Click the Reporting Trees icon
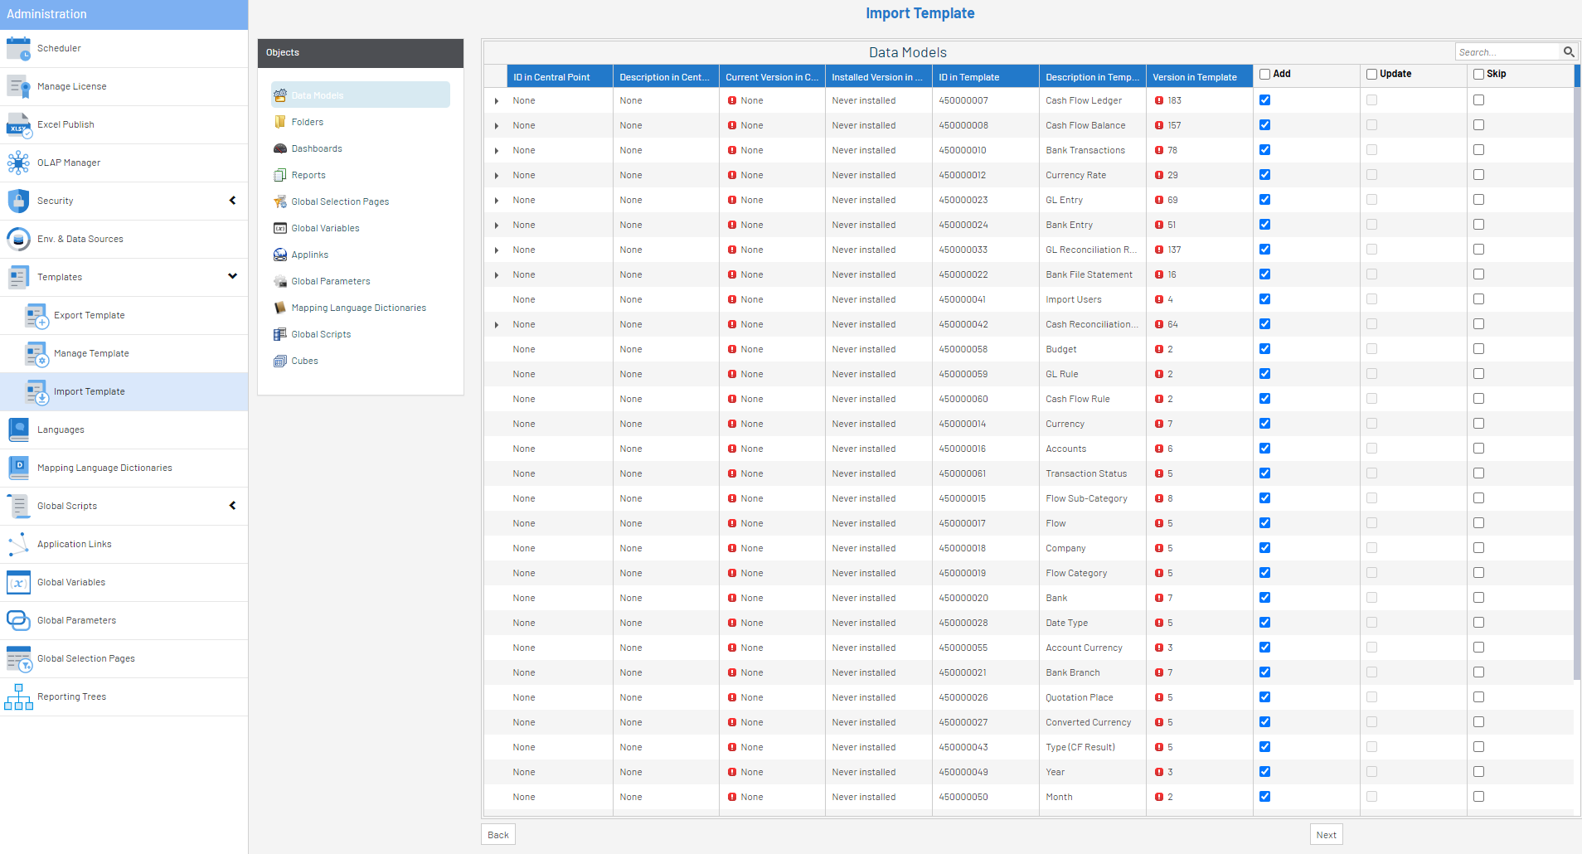This screenshot has width=1582, height=854. coord(18,697)
